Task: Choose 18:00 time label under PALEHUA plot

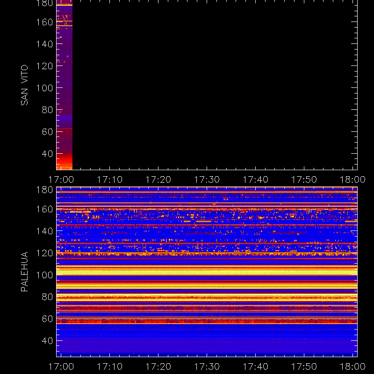Action: point(353,367)
